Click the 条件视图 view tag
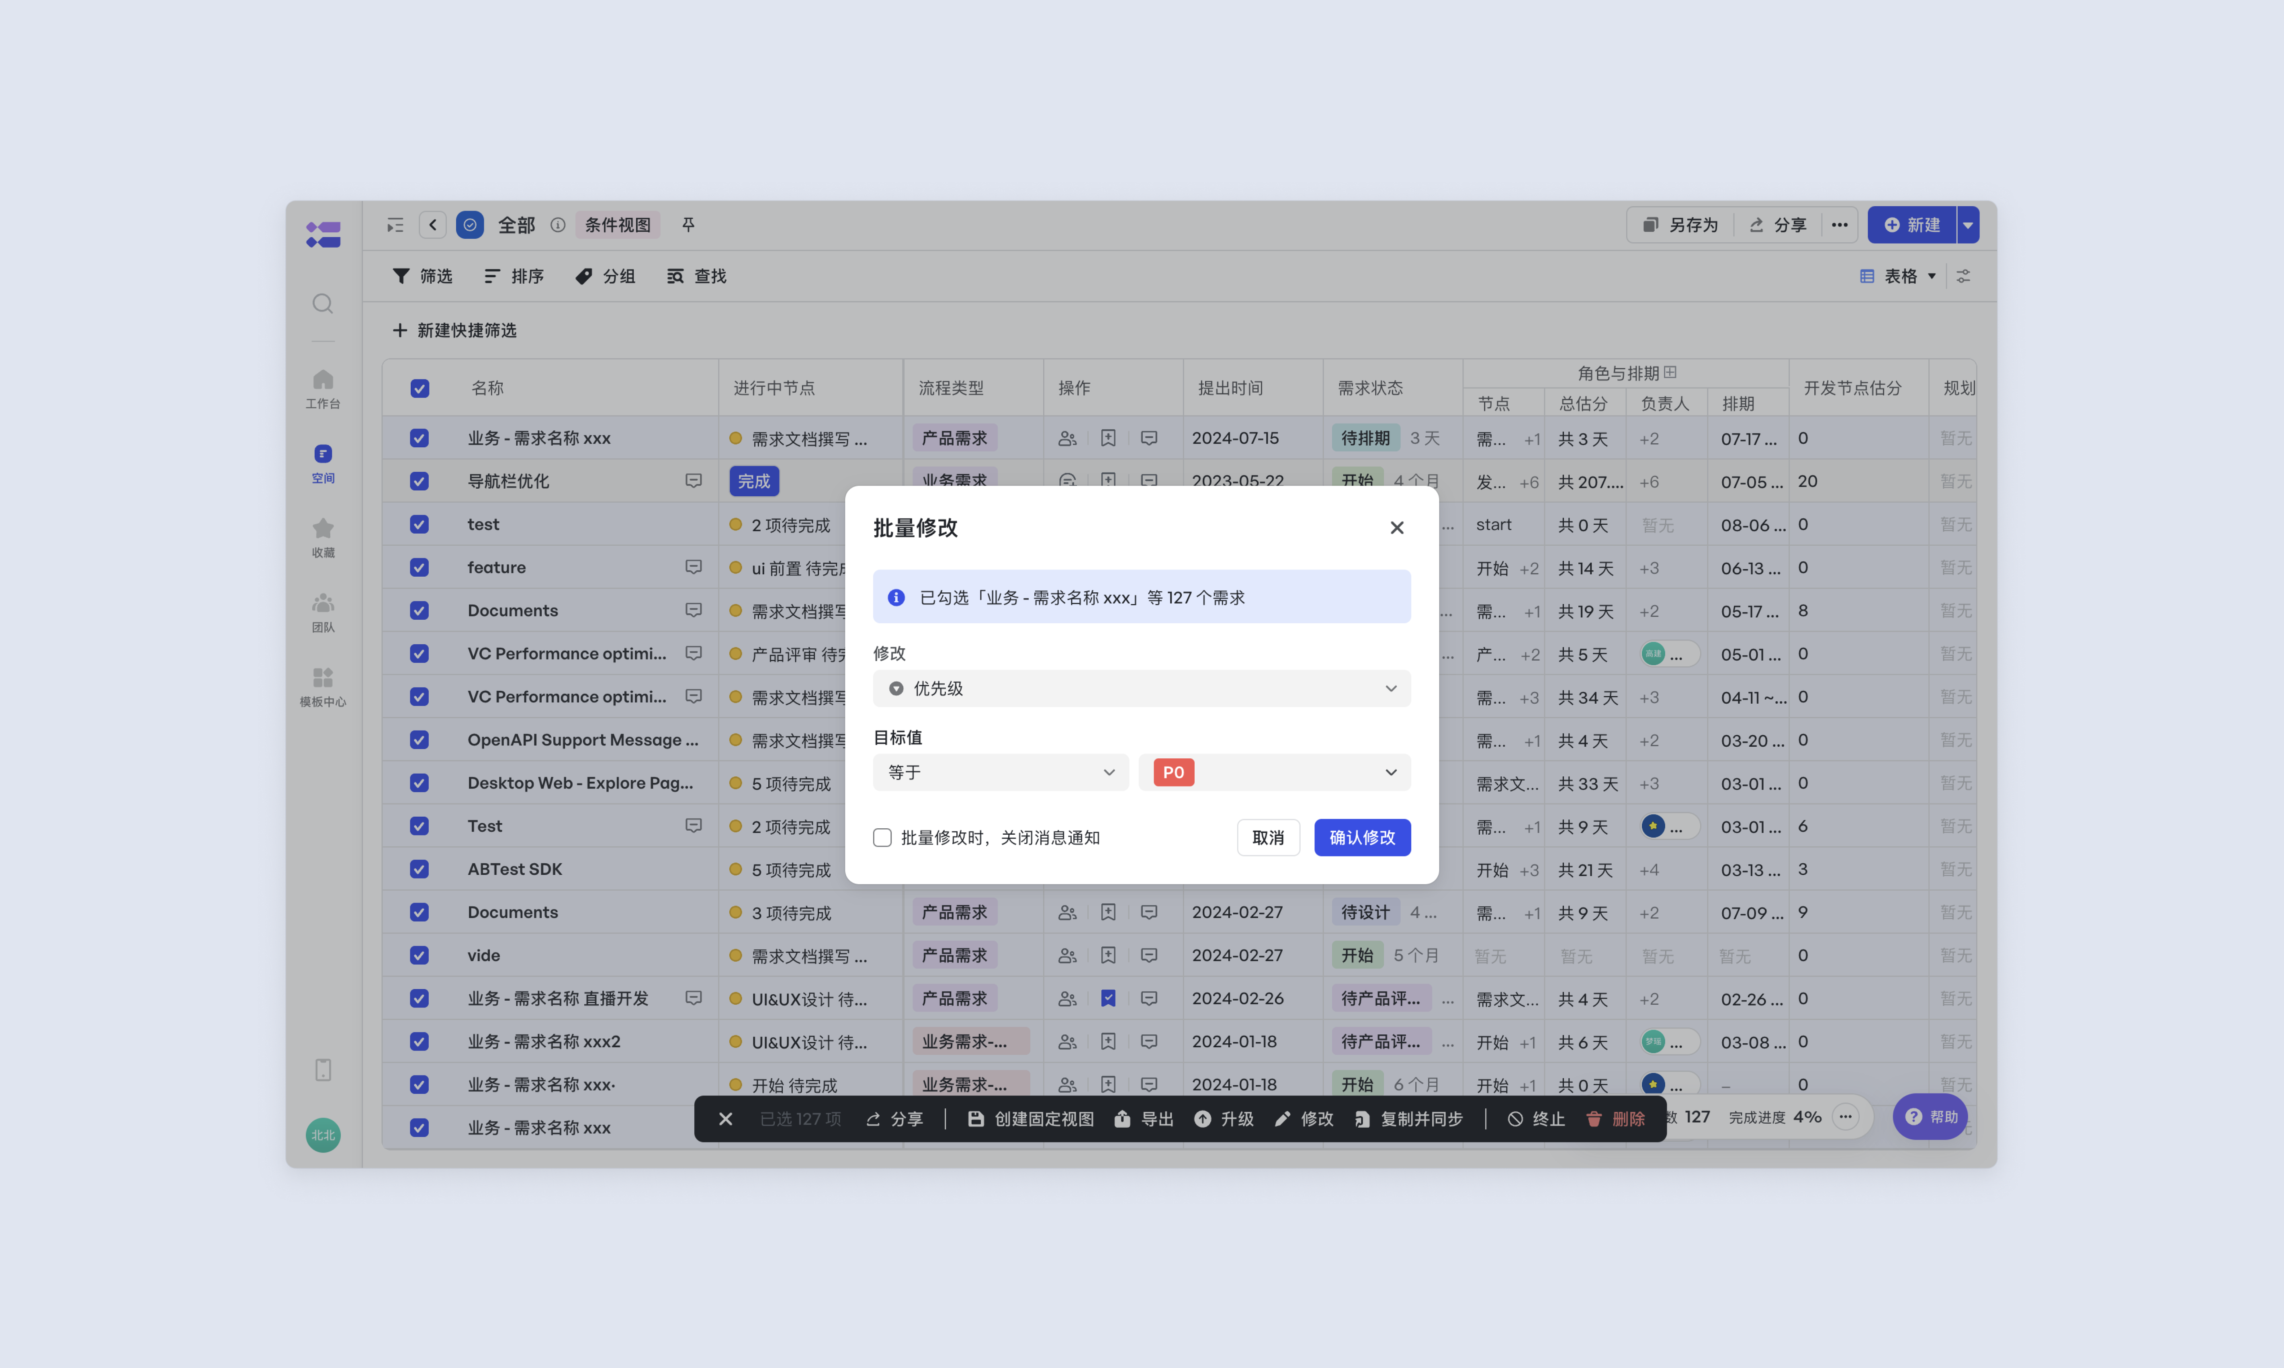This screenshot has height=1368, width=2284. [618, 225]
